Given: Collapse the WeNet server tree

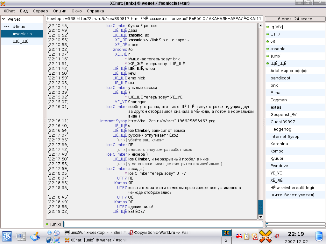Looking at the screenshot, I should point(3,19).
